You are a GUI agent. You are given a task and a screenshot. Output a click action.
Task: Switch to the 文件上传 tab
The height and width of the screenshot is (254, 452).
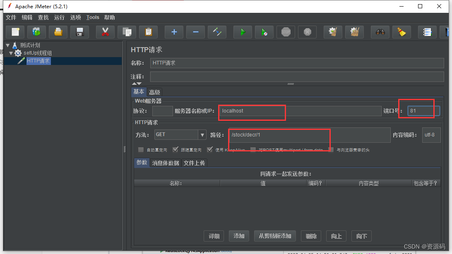[194, 163]
